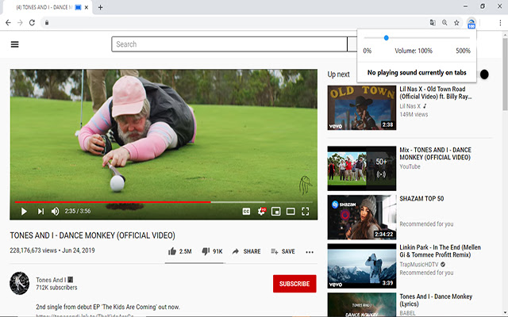Open Linkin Park In The End thumbnail

pyautogui.click(x=362, y=266)
